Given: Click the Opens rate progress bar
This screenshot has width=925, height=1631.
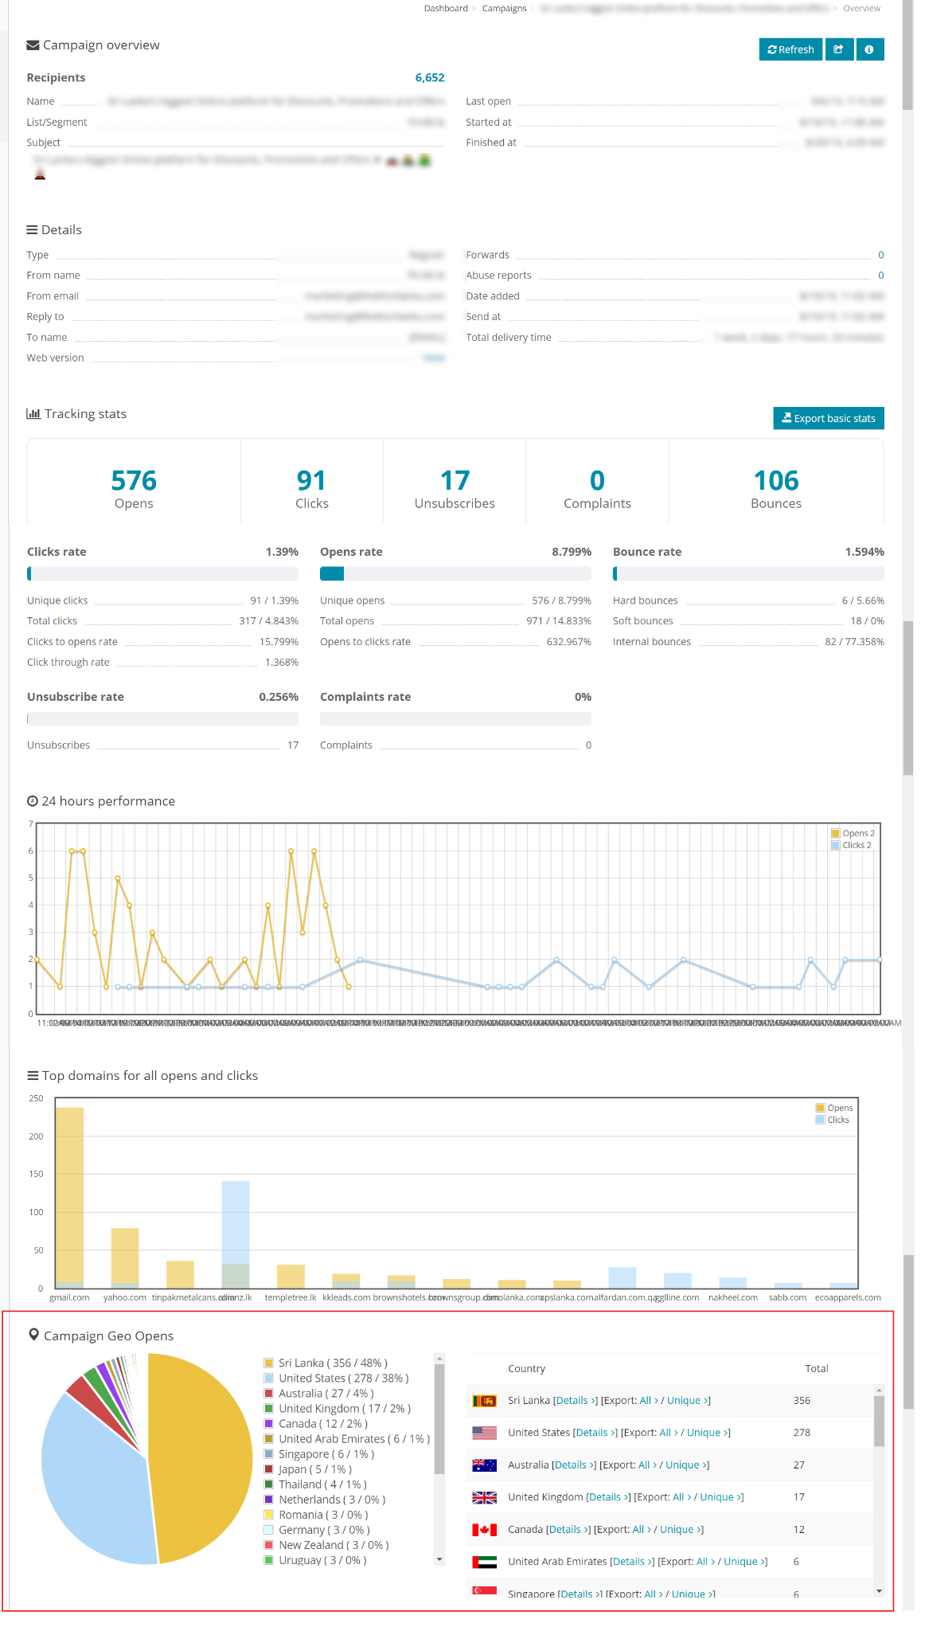Looking at the screenshot, I should 455,573.
